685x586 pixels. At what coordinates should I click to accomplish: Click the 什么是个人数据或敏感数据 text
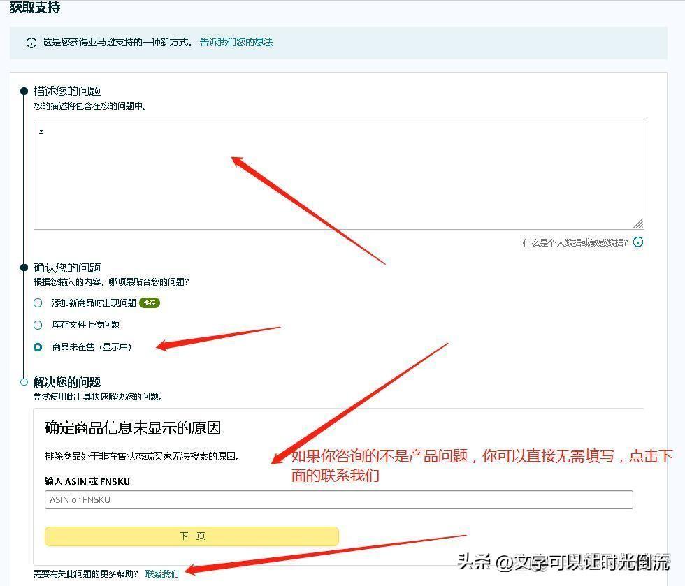pyautogui.click(x=575, y=242)
